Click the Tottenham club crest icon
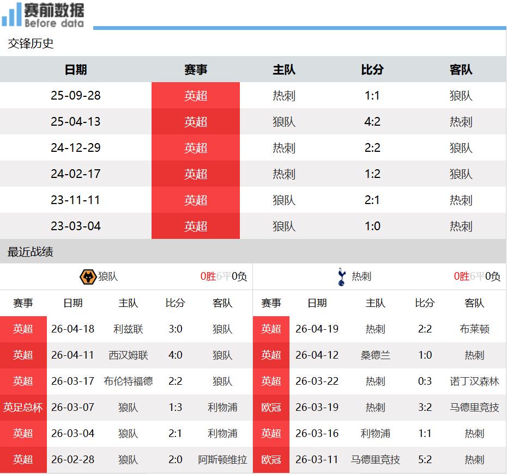This screenshot has height=474, width=507. click(341, 276)
